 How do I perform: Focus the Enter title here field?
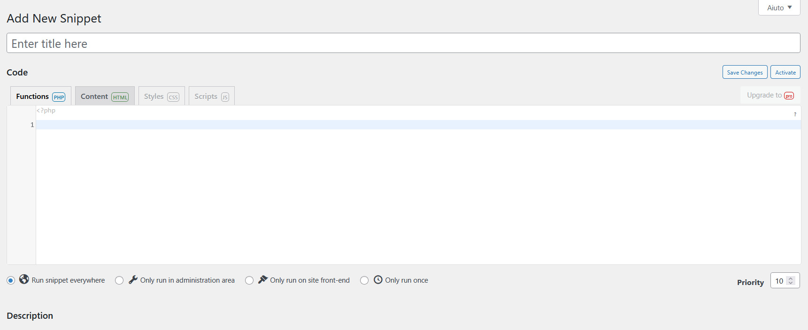coord(403,43)
